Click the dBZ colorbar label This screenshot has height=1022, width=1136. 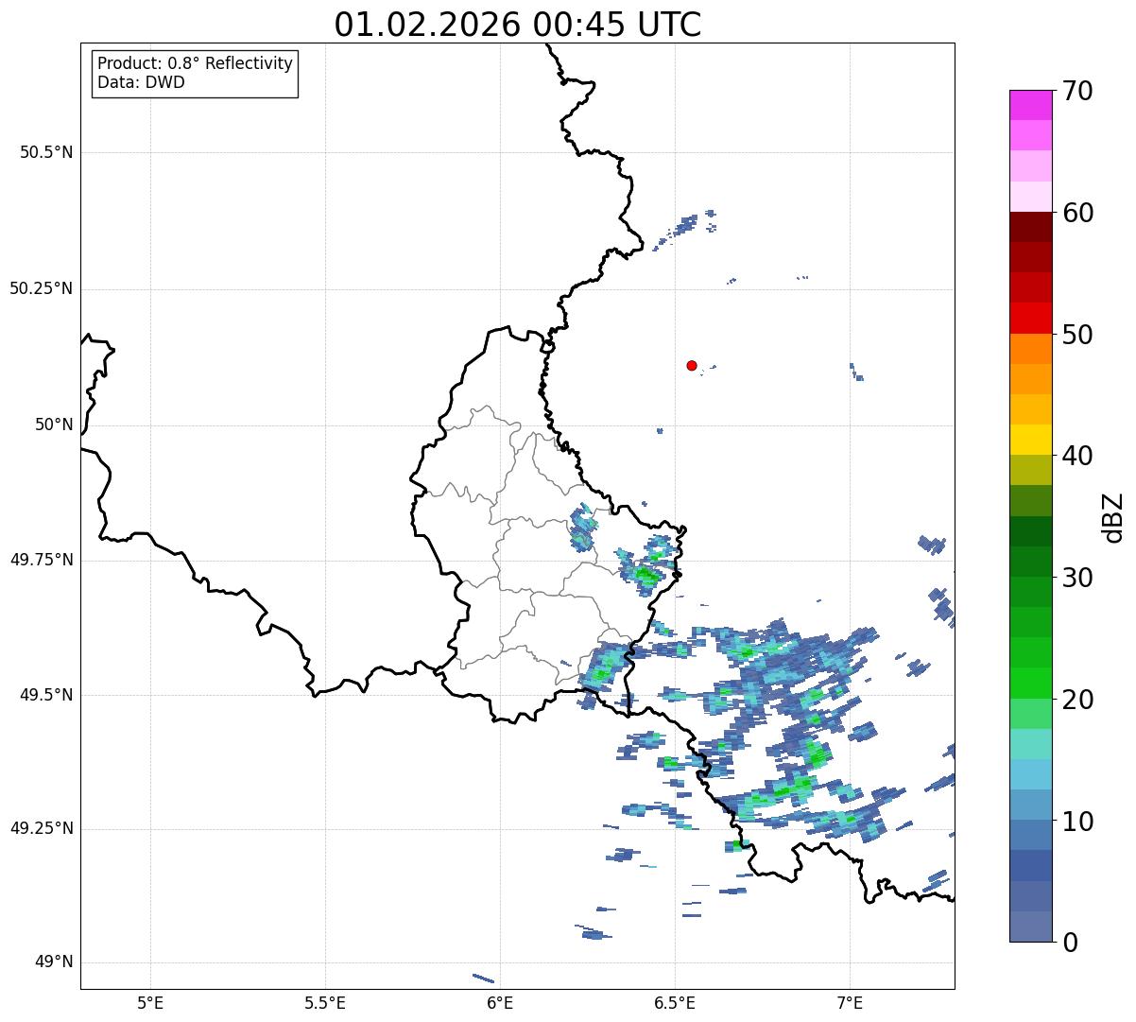click(1113, 516)
